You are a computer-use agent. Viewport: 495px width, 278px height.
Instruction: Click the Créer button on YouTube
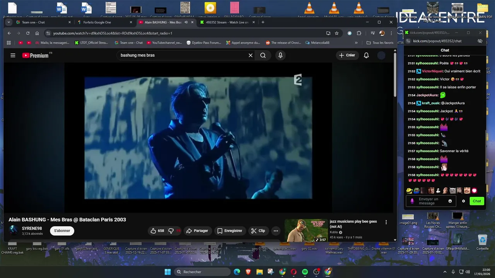[347, 55]
